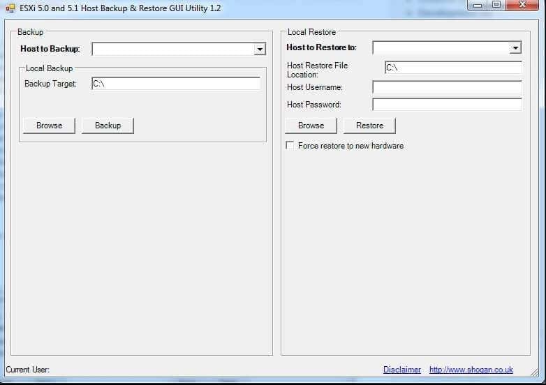Click the window resize grip corner
Image resolution: width=546 pixels, height=385 pixels.
point(535,372)
